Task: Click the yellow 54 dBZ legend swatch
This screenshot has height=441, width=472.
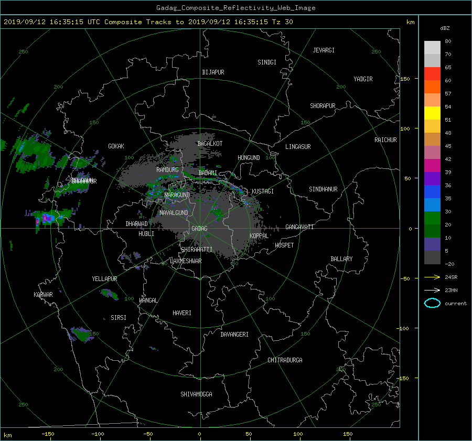Action: click(432, 113)
